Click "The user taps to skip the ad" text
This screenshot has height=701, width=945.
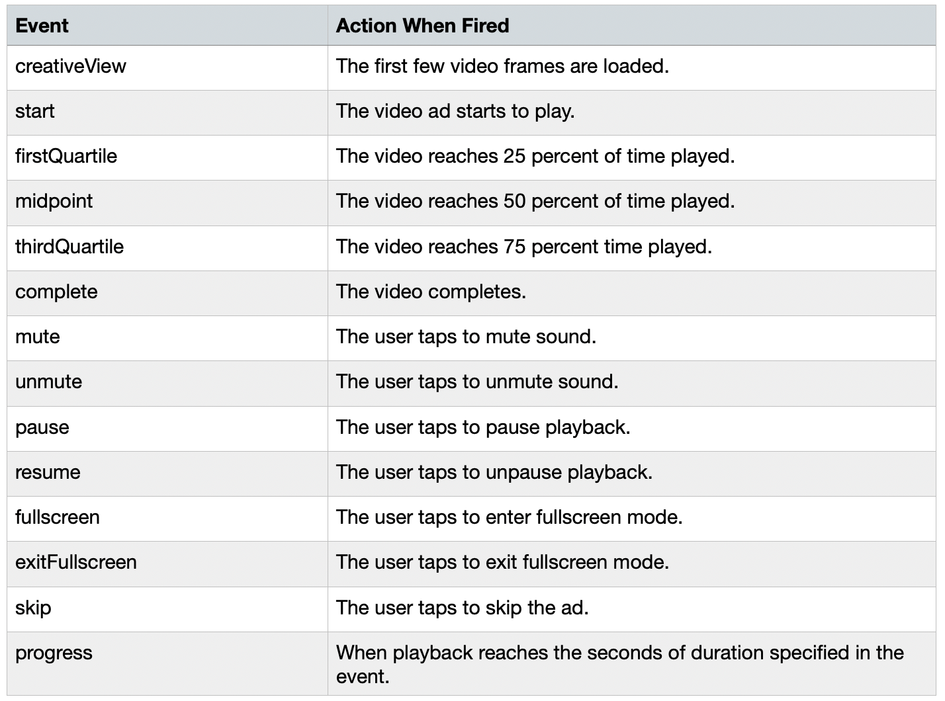tap(462, 608)
